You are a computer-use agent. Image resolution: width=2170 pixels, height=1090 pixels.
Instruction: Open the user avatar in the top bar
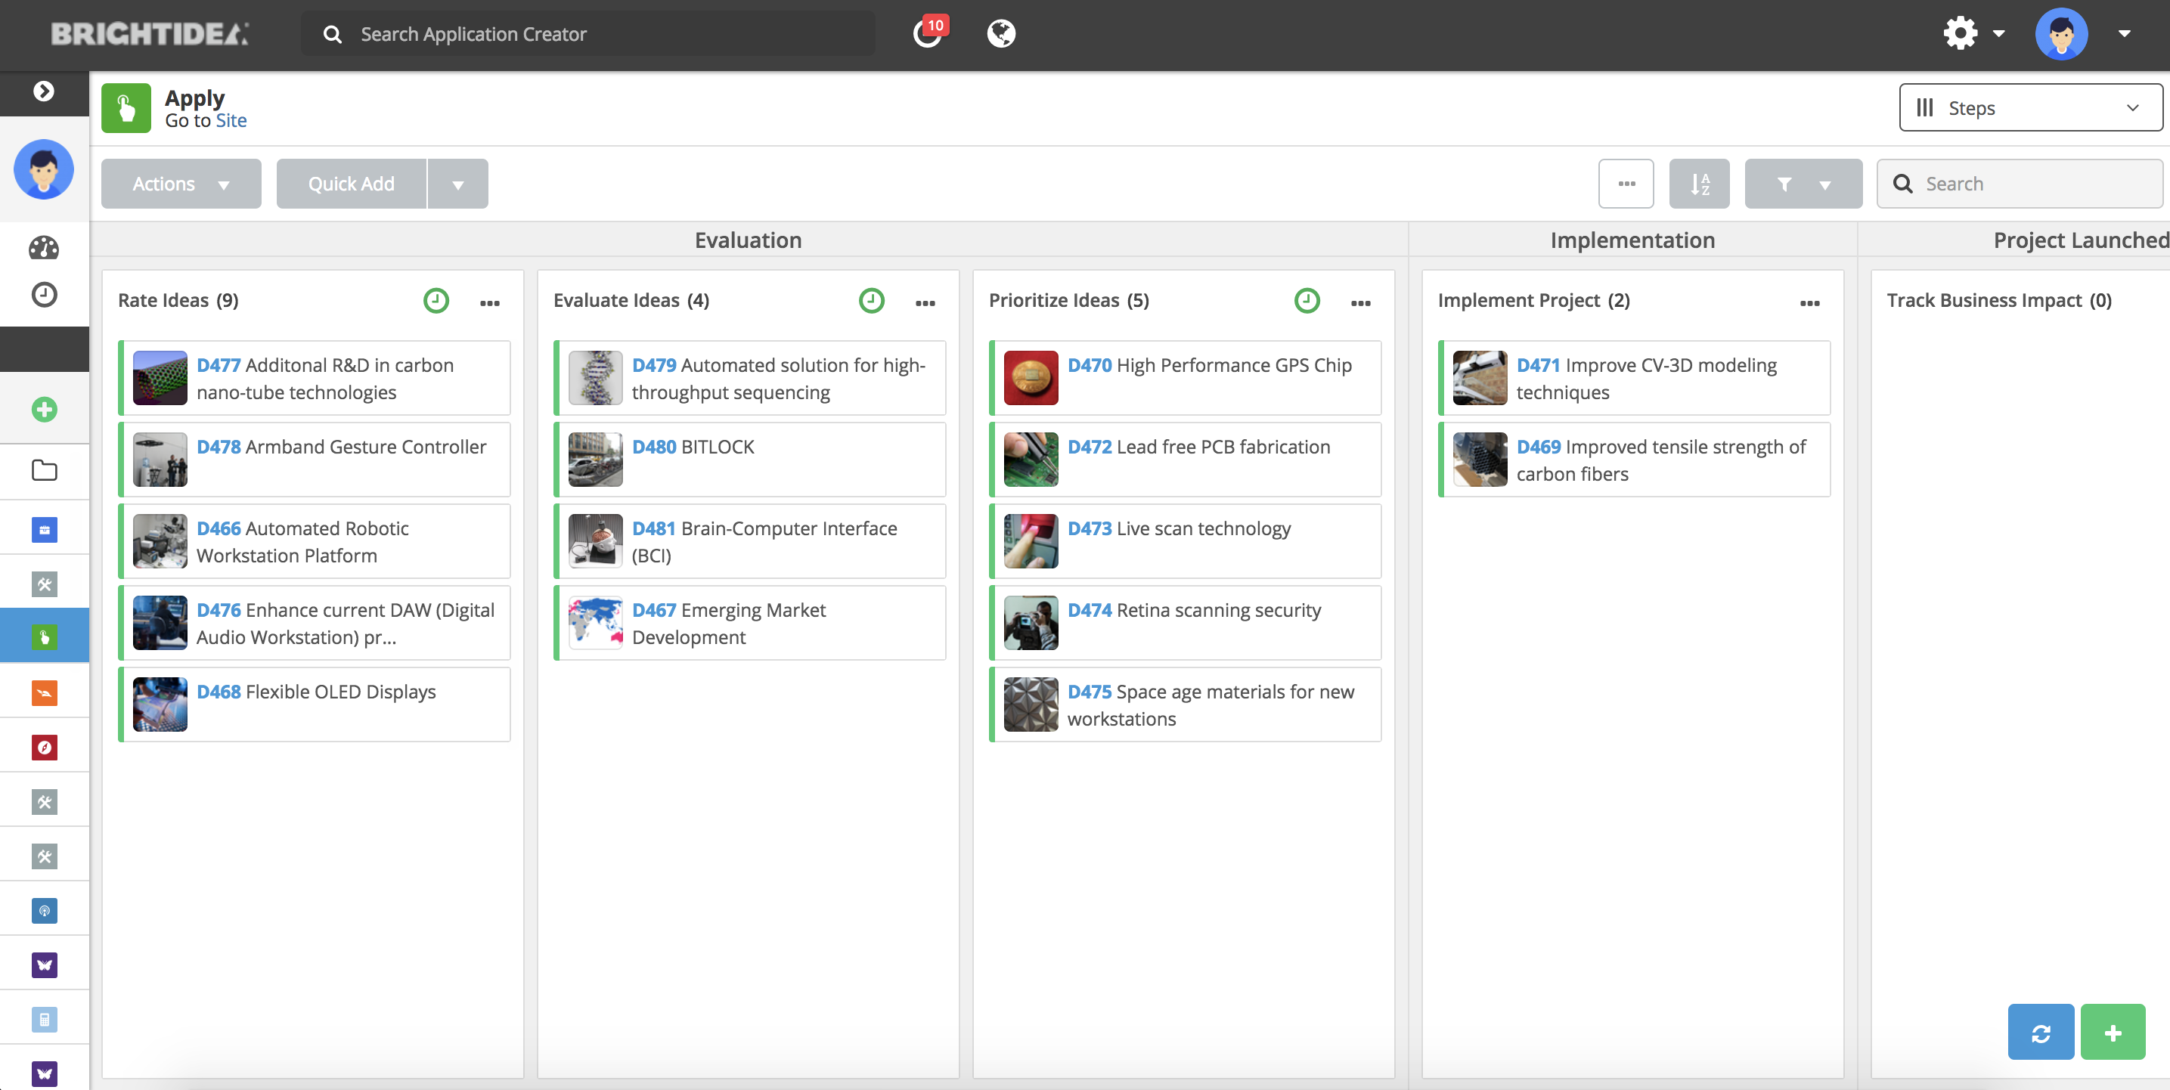point(2061,34)
